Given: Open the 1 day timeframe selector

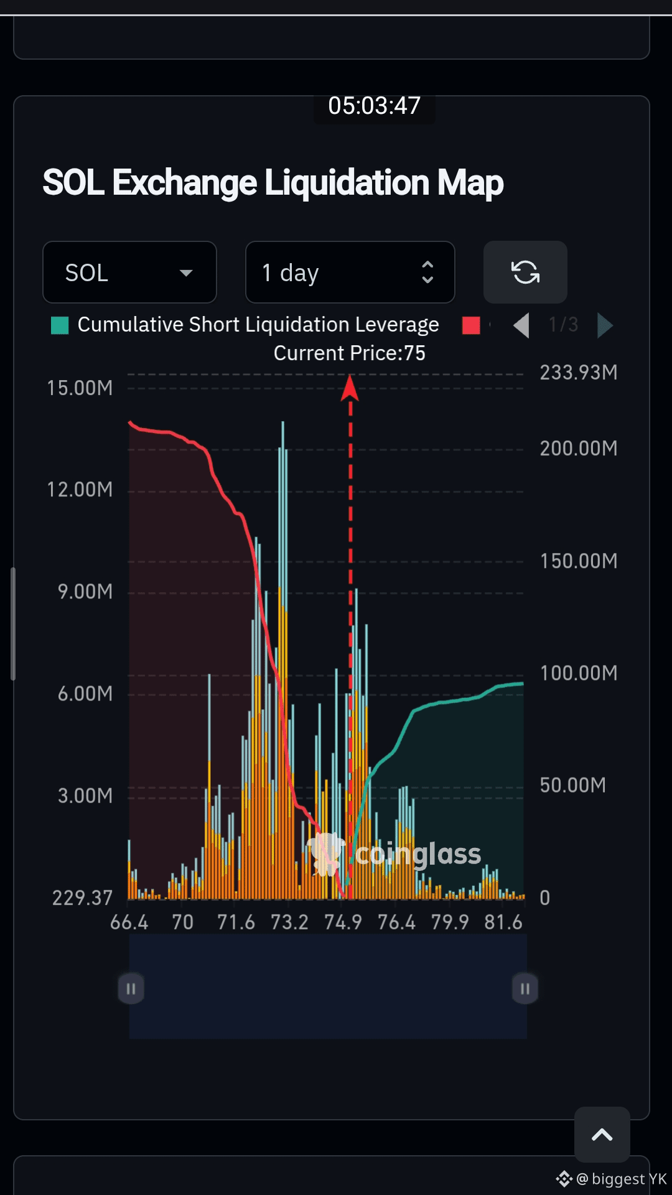Looking at the screenshot, I should click(x=350, y=272).
